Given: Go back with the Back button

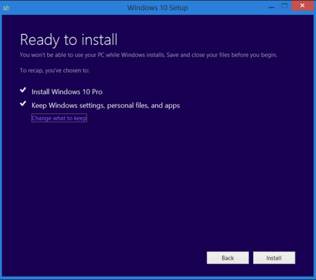Looking at the screenshot, I should [228, 258].
